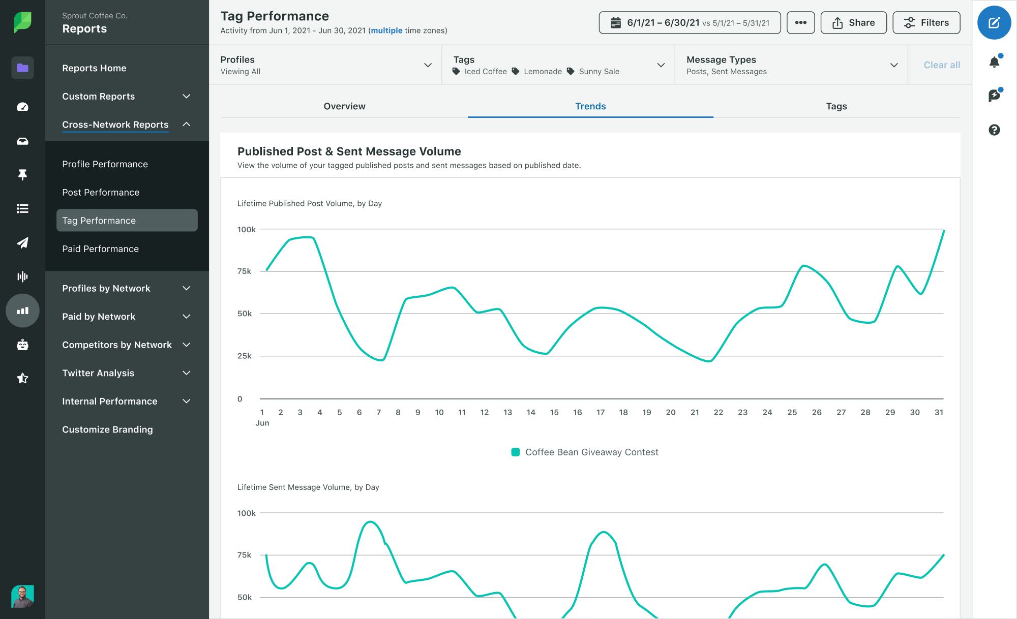Viewport: 1017px width, 619px height.
Task: Open the Tags dropdown filter
Action: point(661,65)
